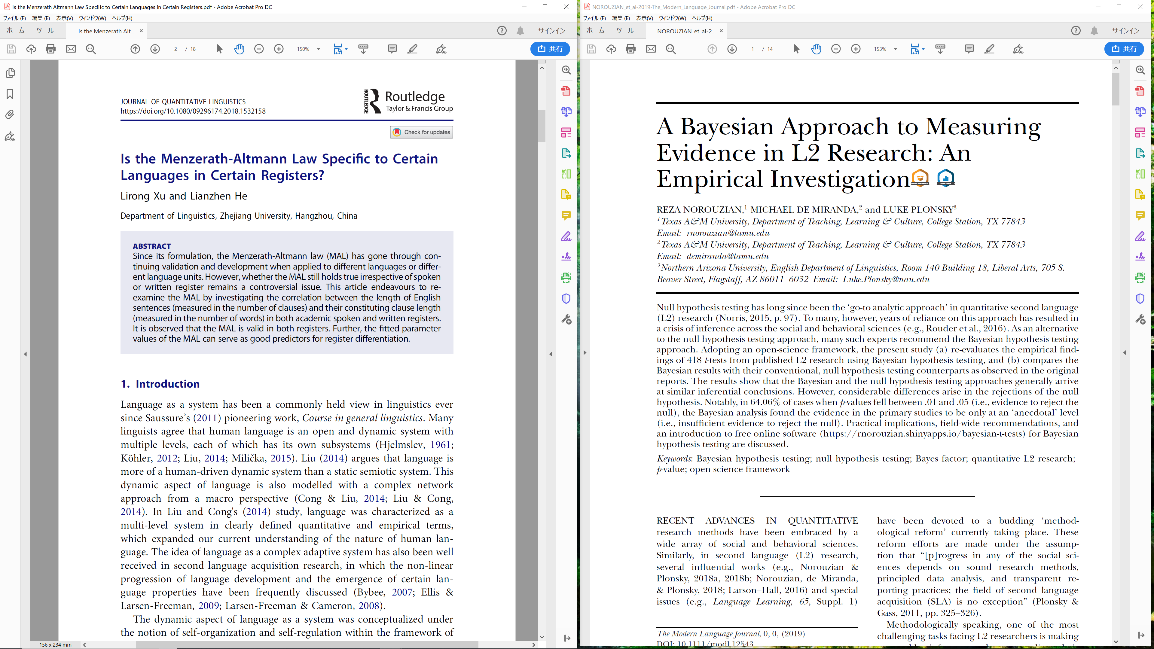Open page thumbnails panel in left sidebar
Screen dimensions: 1154x649
click(10, 73)
